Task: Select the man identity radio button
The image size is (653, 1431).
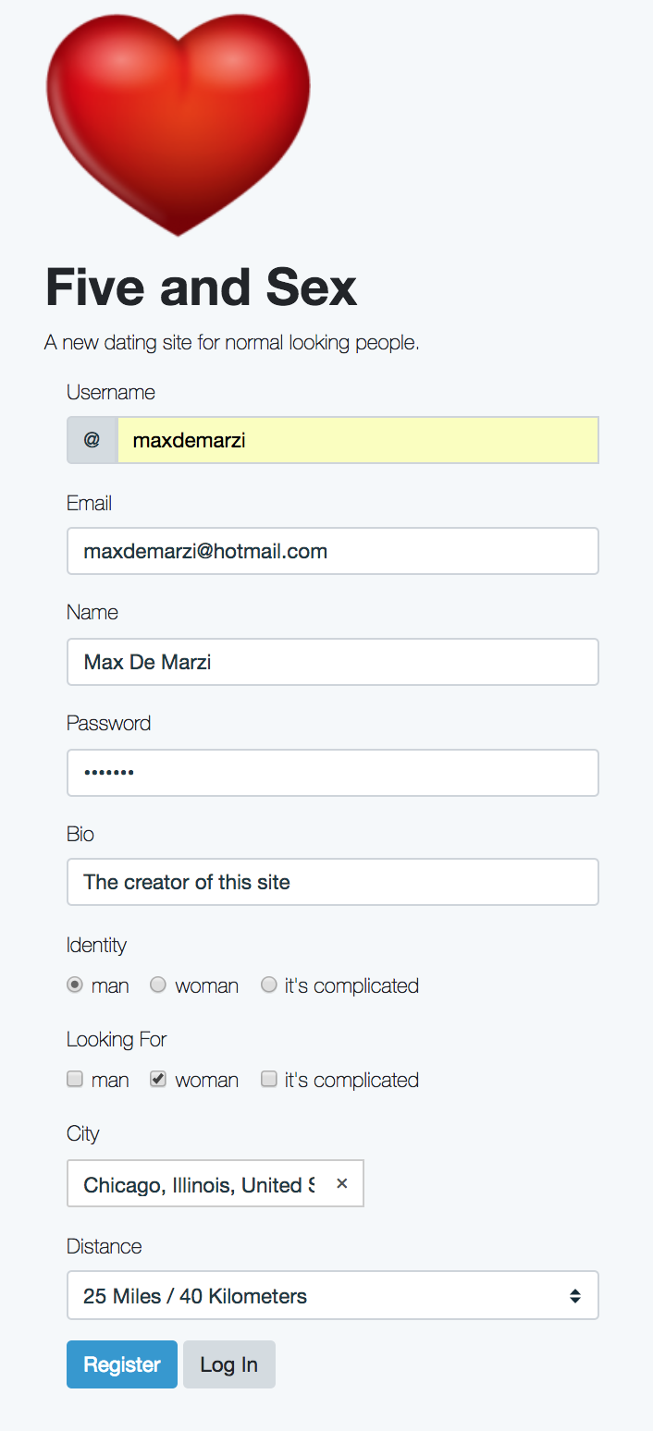Action: (x=75, y=985)
